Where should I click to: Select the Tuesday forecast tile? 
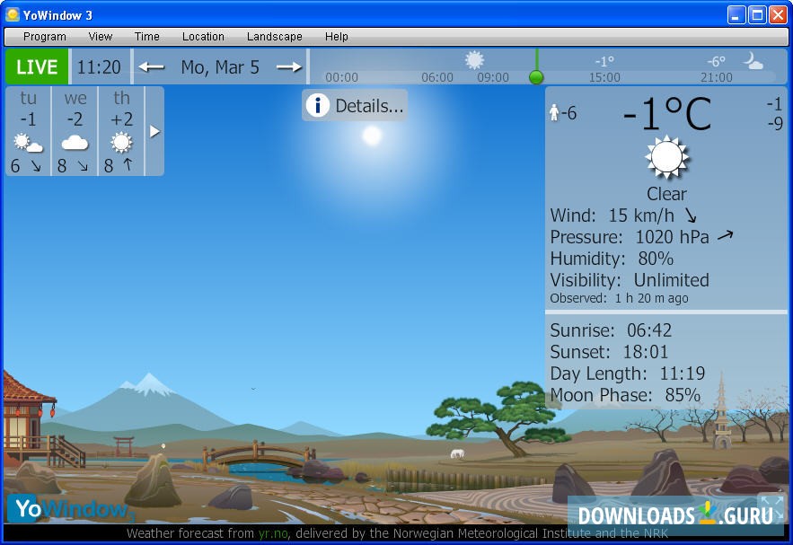(x=29, y=131)
